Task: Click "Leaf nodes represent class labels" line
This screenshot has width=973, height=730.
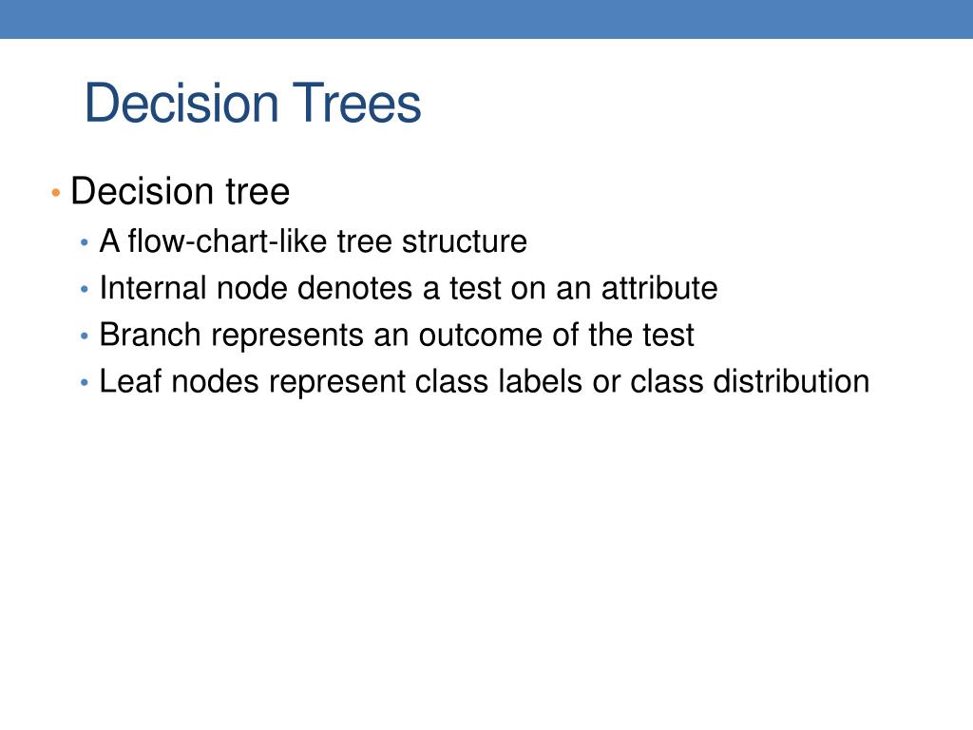Action: (x=484, y=381)
